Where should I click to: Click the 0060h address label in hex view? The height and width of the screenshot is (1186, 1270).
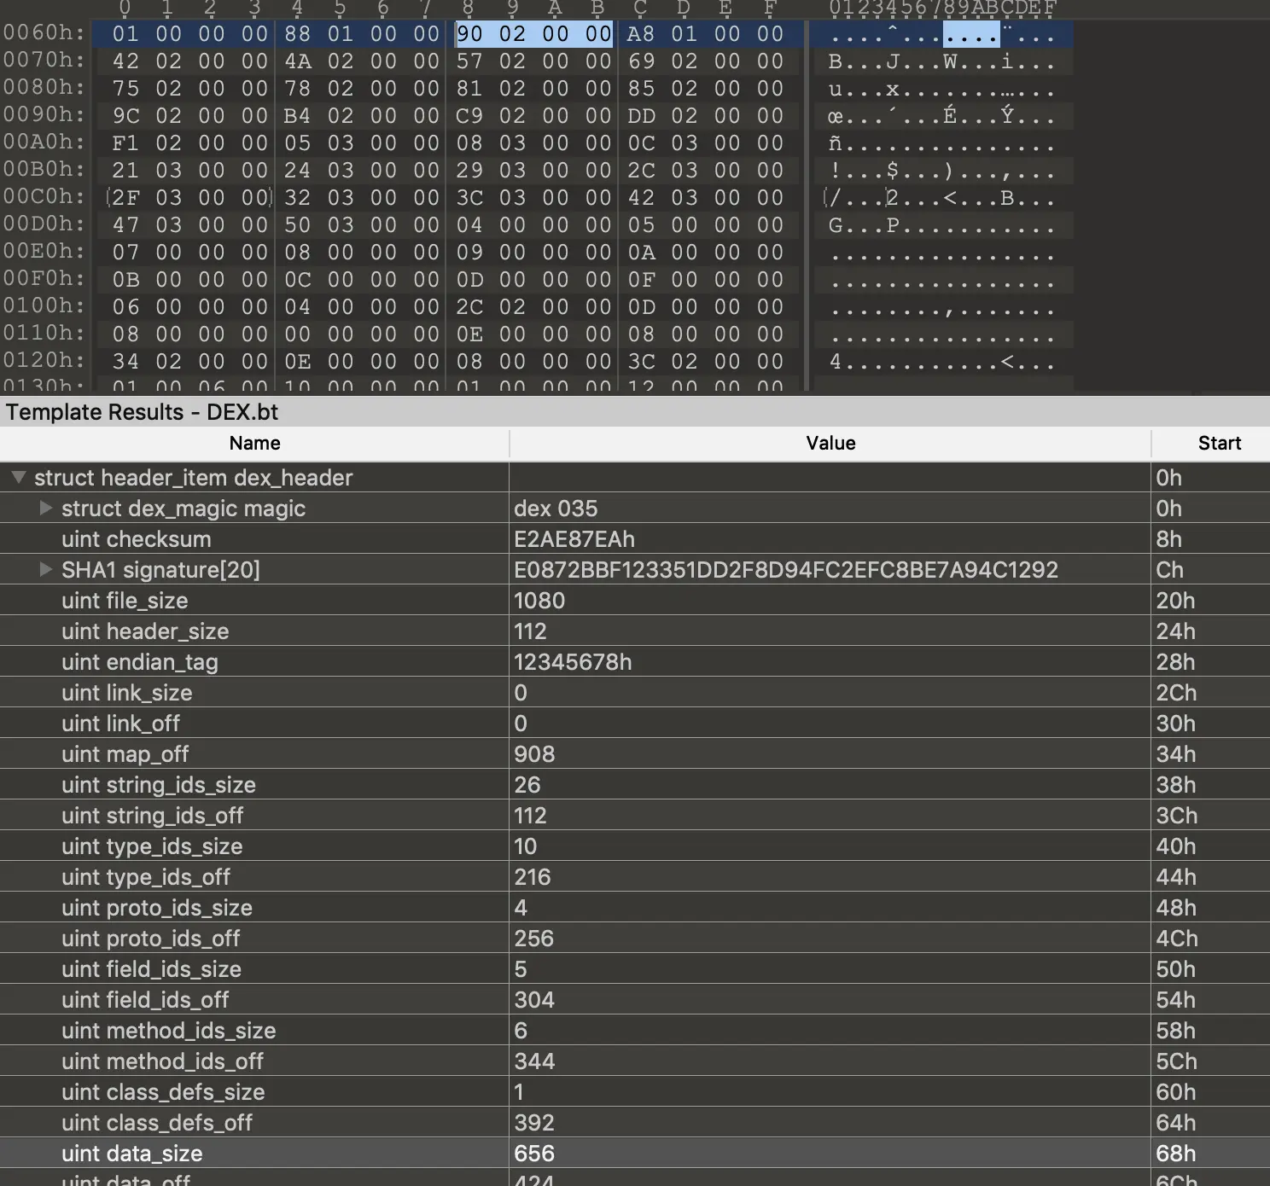point(44,33)
